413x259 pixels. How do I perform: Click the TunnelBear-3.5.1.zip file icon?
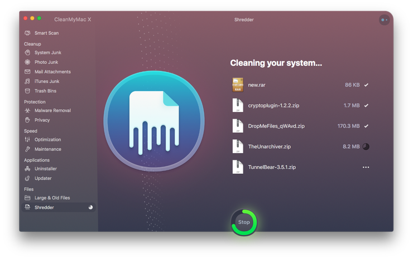238,167
